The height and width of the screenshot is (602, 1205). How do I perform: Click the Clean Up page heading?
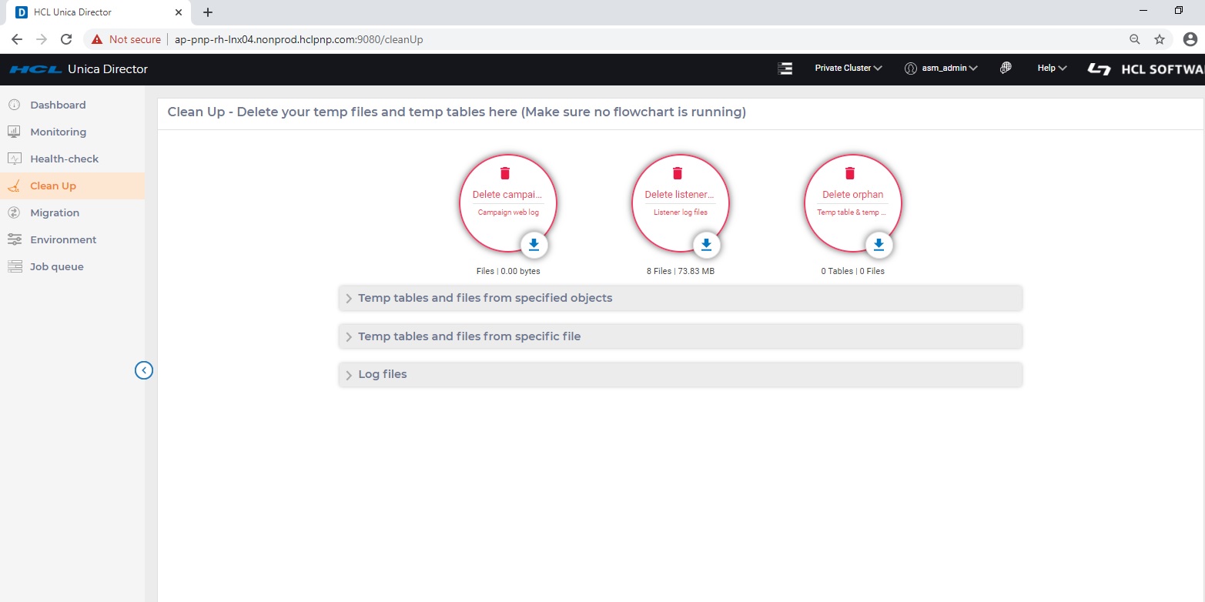click(x=457, y=112)
